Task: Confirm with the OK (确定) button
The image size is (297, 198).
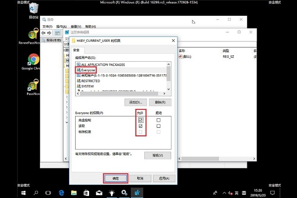Action: 116,178
